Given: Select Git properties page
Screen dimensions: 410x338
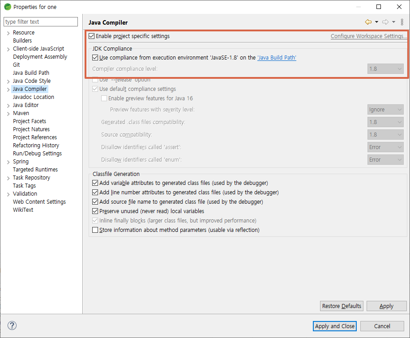Looking at the screenshot, I should point(16,65).
